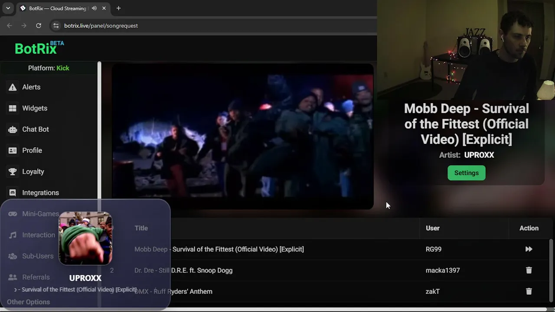This screenshot has width=555, height=312.
Task: Click the song request video player
Action: click(x=243, y=136)
